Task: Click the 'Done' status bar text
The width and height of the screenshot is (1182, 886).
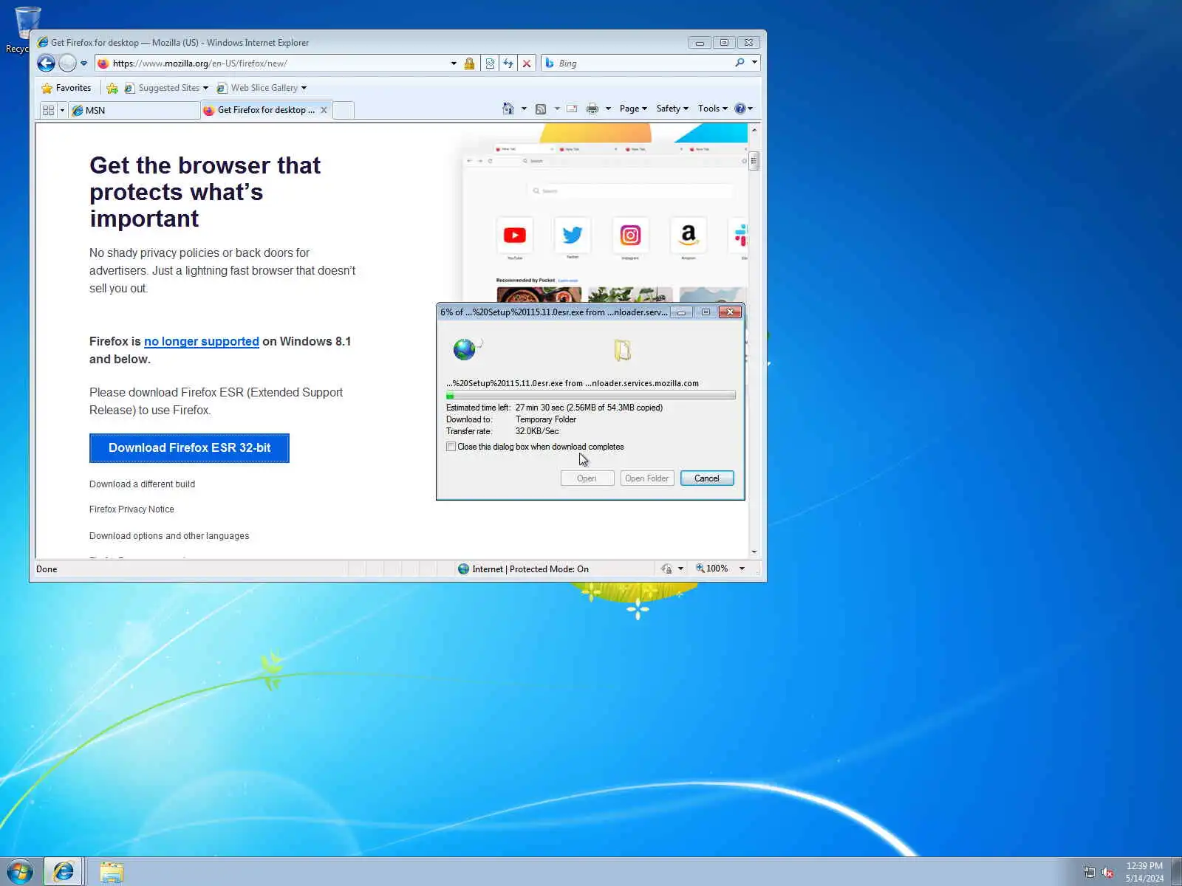Action: (x=47, y=569)
